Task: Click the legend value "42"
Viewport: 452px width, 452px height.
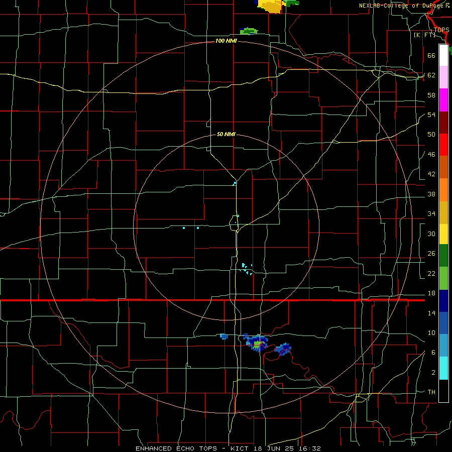Action: click(x=431, y=174)
